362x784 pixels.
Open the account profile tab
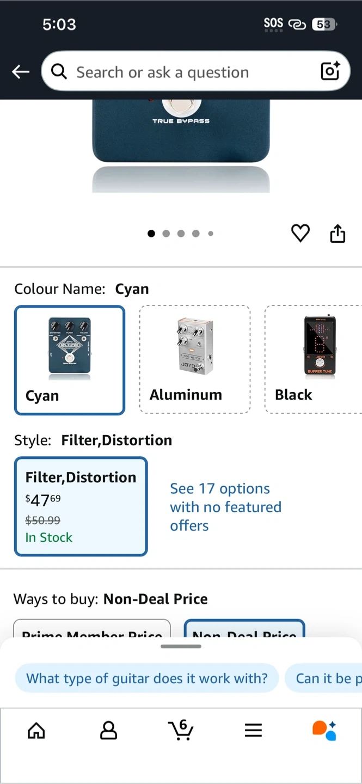109,730
